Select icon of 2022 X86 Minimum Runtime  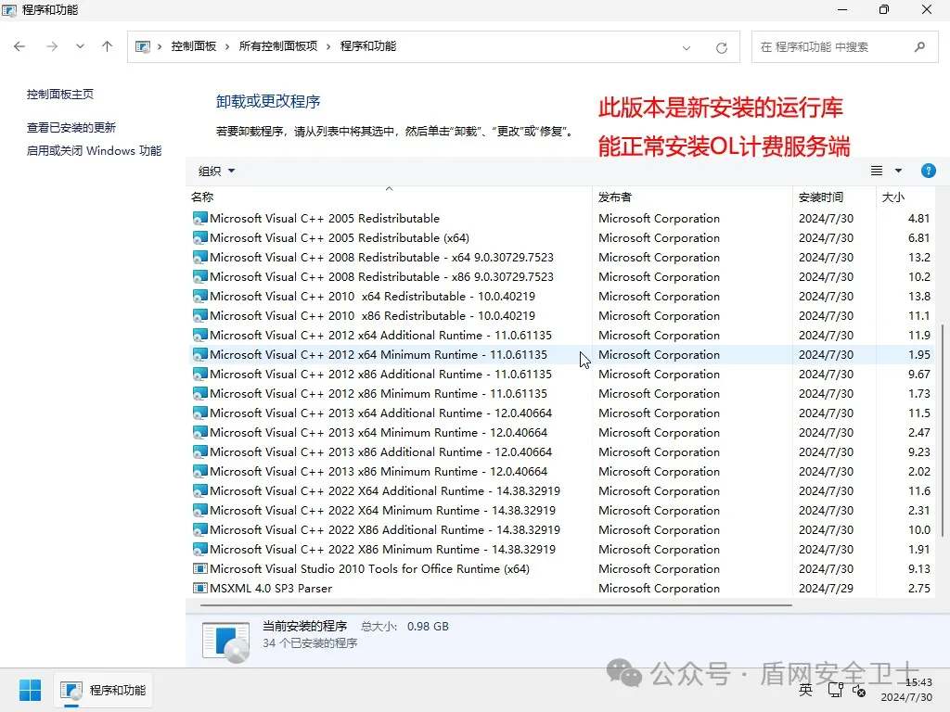point(200,549)
